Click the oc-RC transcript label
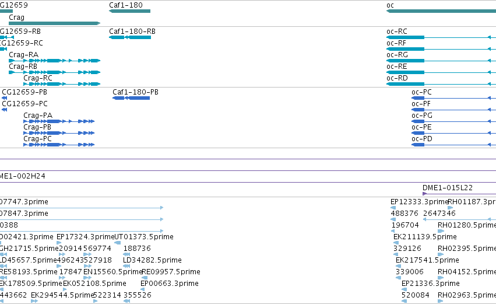This screenshot has height=304, width=496. pos(397,32)
